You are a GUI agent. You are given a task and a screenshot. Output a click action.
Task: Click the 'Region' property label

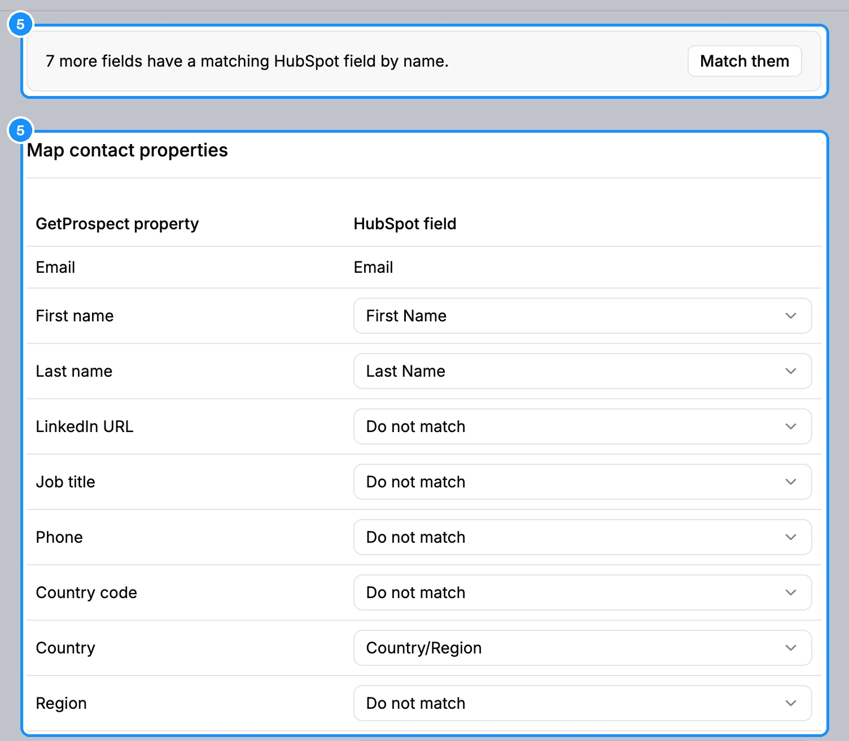tap(62, 703)
